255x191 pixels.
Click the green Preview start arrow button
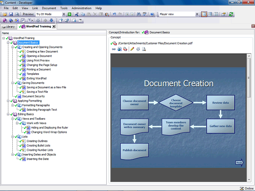point(69,14)
